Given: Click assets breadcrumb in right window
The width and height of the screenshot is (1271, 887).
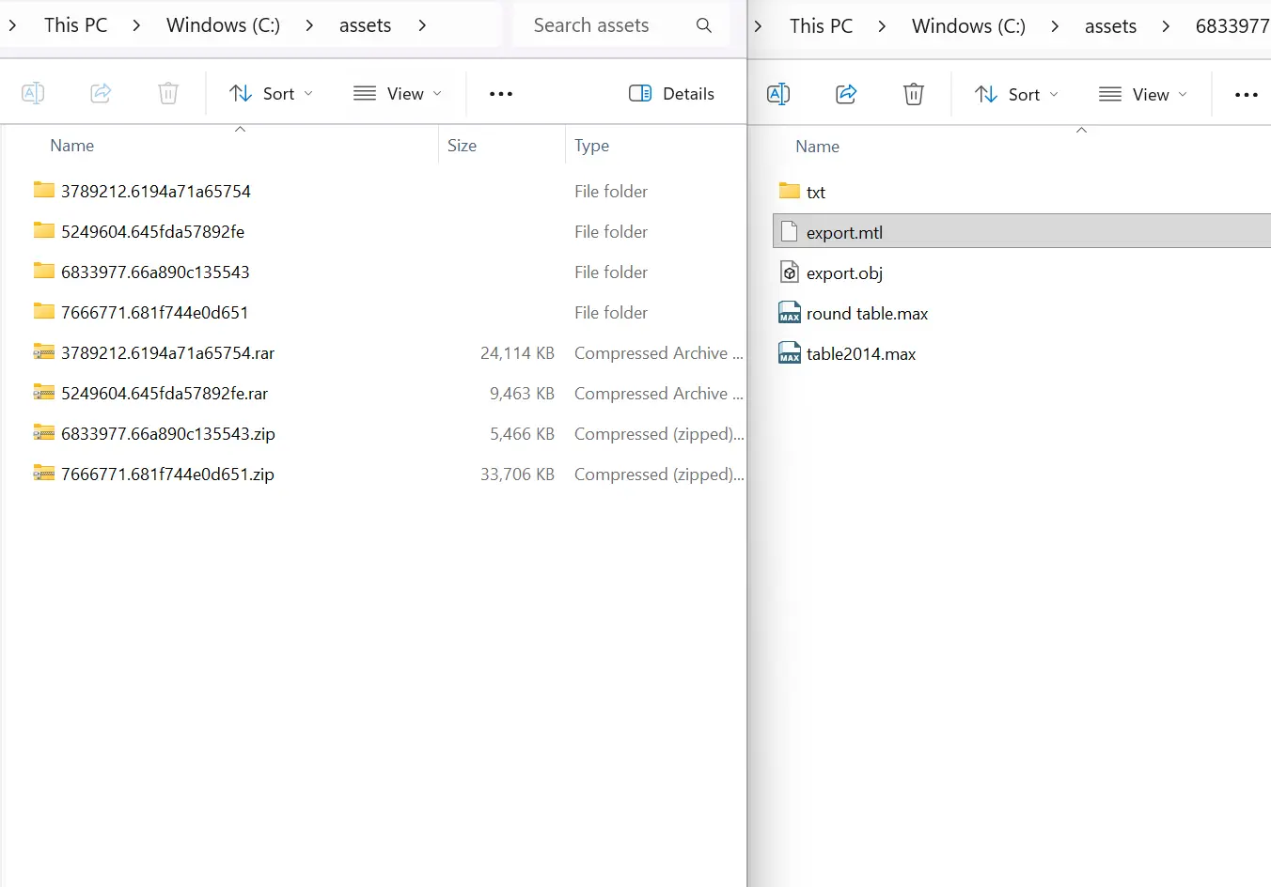Looking at the screenshot, I should 1110,26.
